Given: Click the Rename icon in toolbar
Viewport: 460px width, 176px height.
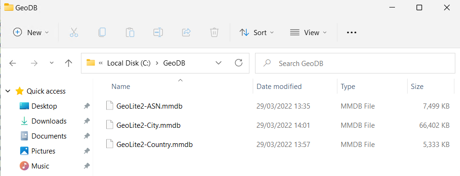Looking at the screenshot, I should pyautogui.click(x=158, y=32).
